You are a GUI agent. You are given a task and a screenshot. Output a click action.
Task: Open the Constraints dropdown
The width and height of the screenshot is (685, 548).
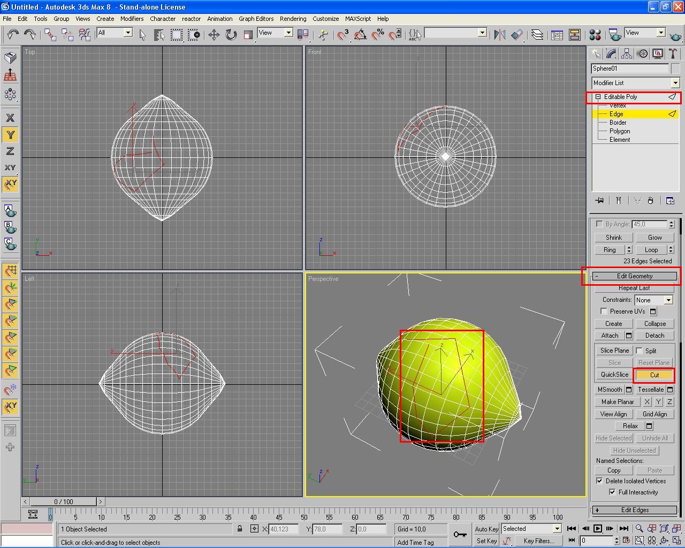[x=668, y=300]
